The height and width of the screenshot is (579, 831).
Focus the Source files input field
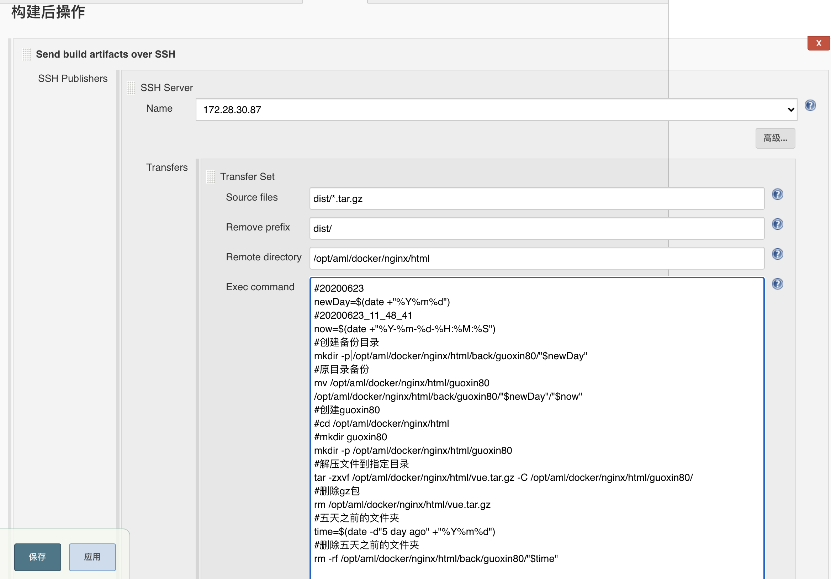536,199
